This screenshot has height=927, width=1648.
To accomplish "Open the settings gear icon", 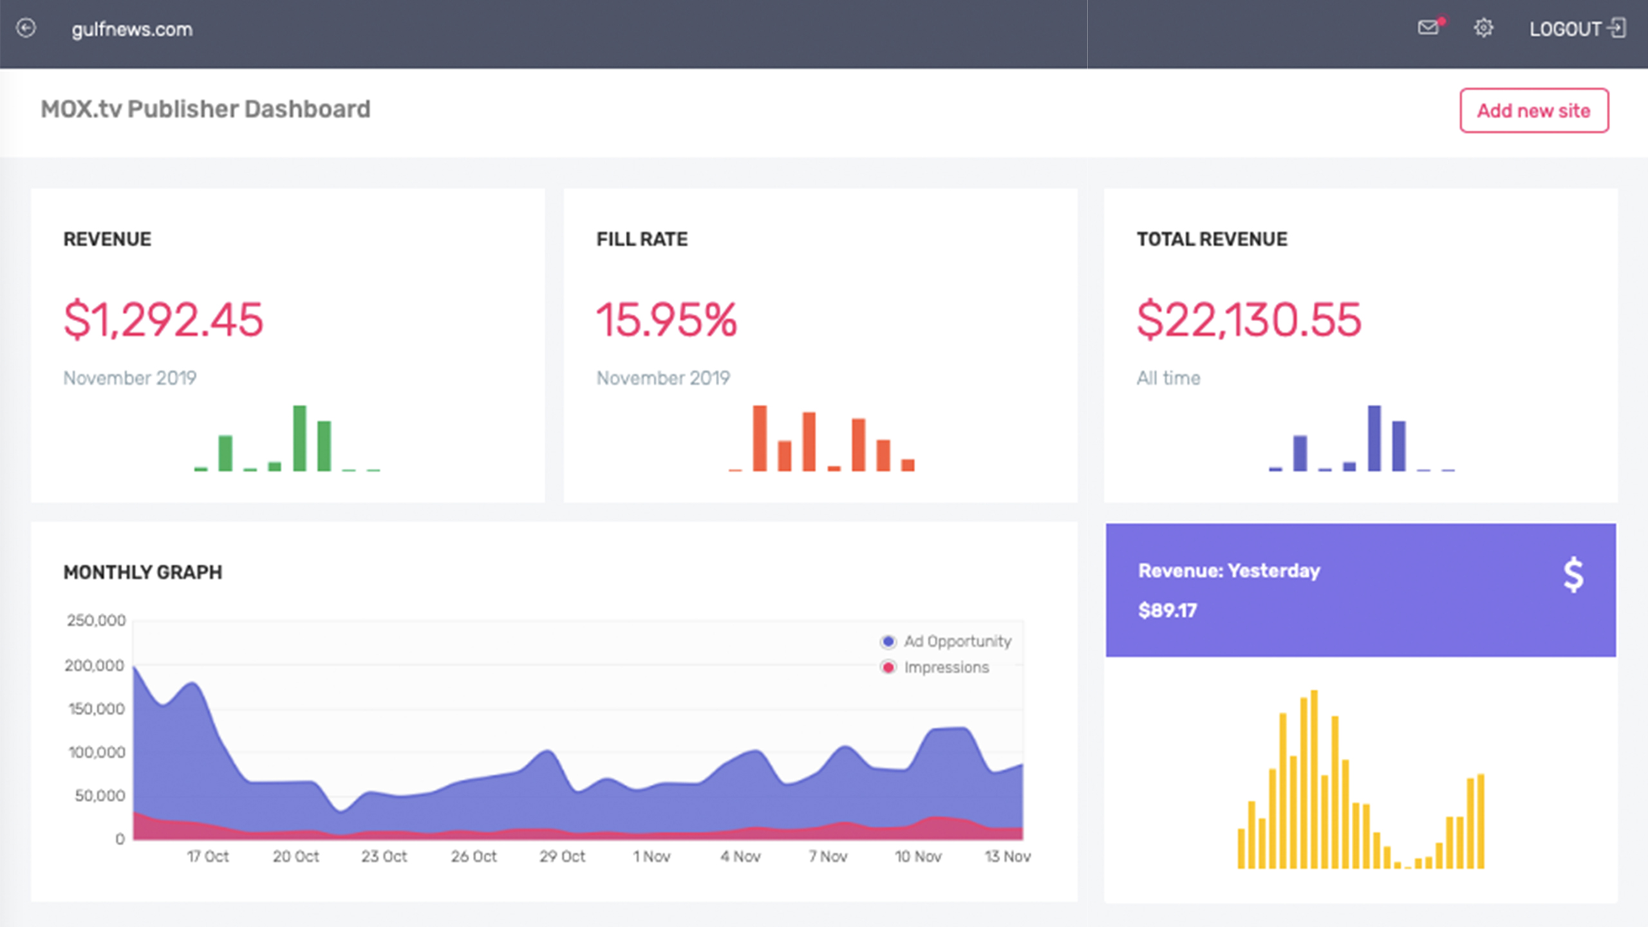I will 1483,28.
